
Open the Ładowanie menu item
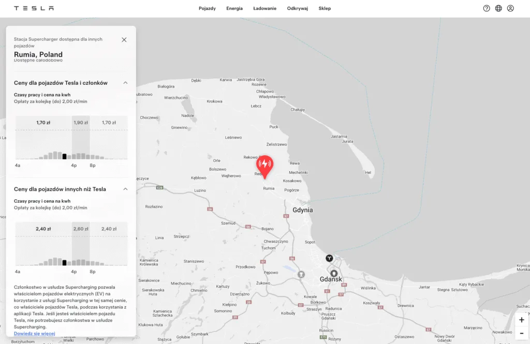point(264,8)
